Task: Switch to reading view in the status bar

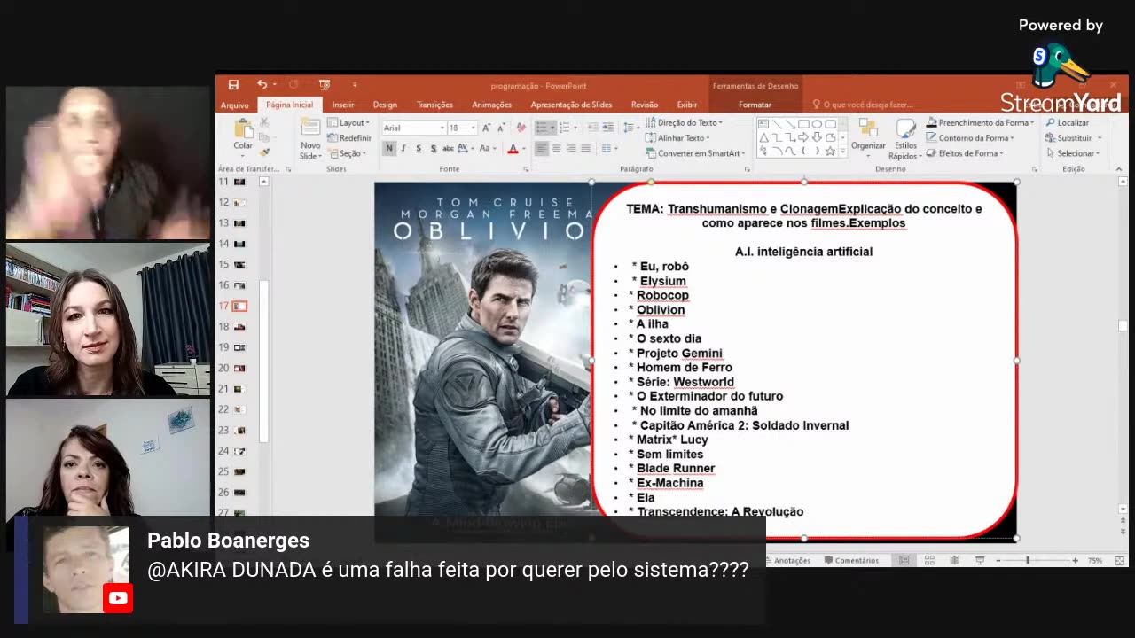Action: (x=954, y=560)
